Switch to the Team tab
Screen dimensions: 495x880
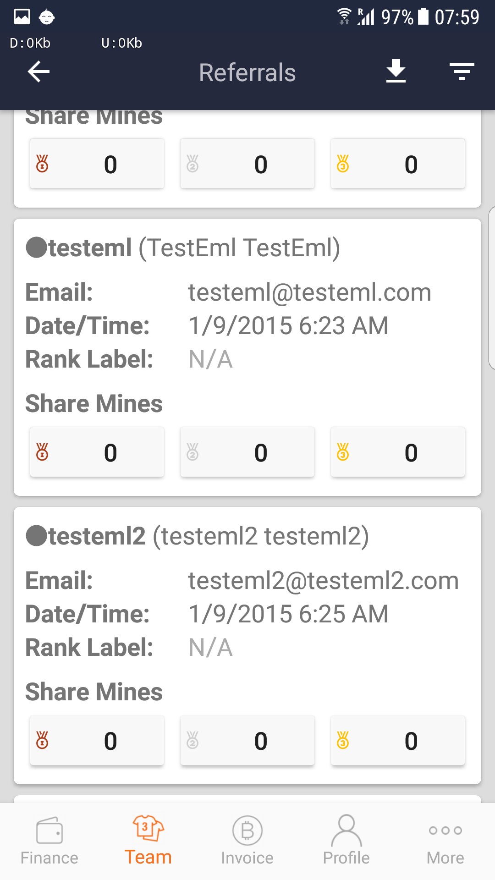tap(148, 841)
